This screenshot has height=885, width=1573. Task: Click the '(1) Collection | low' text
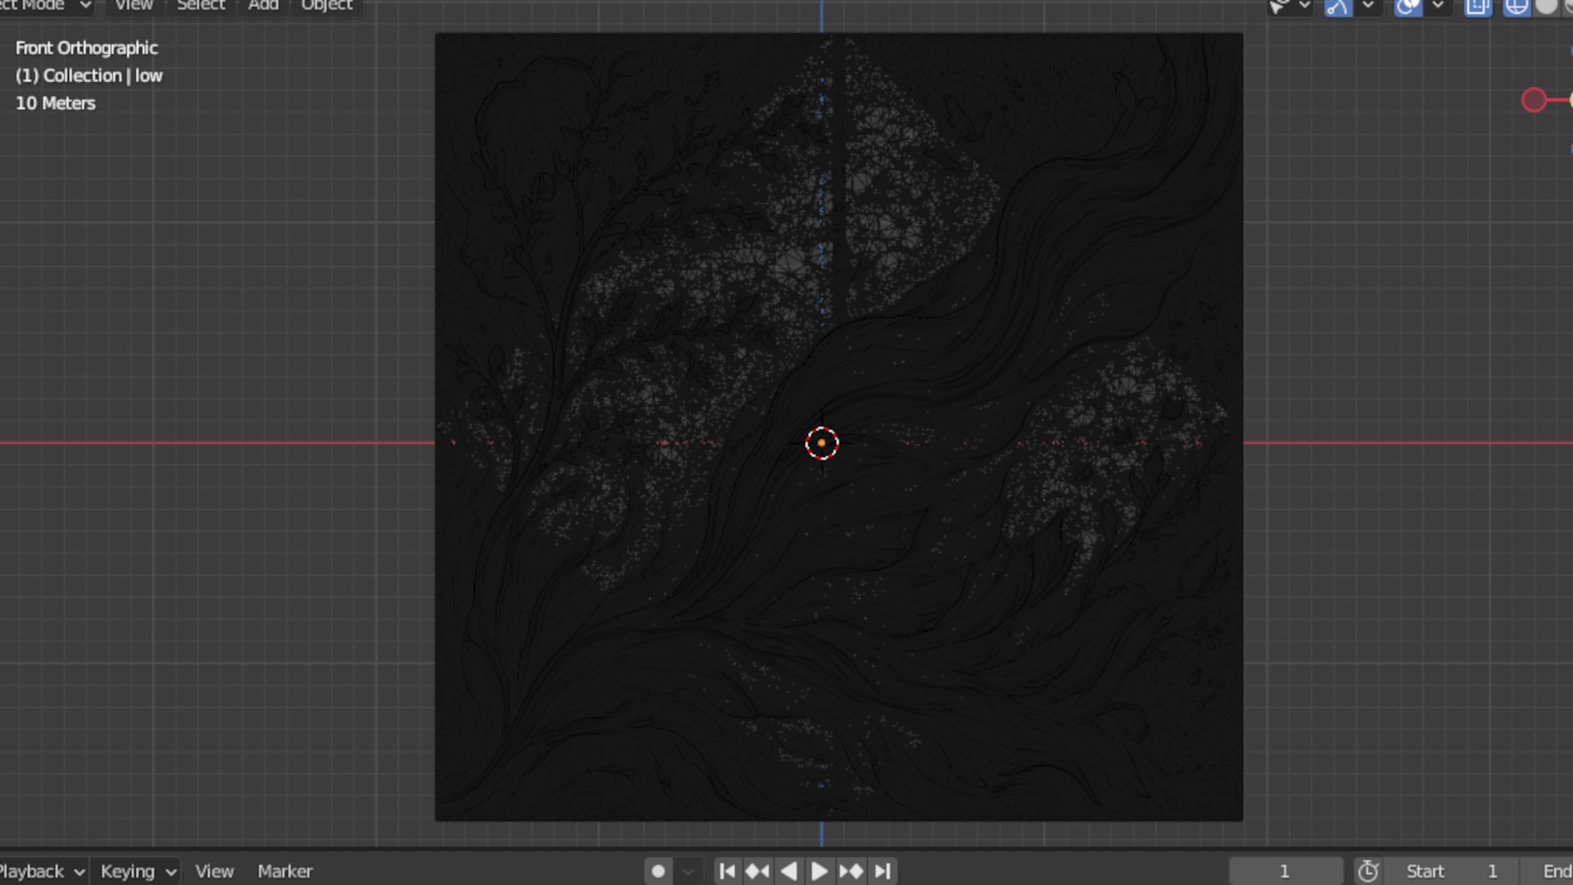point(89,75)
